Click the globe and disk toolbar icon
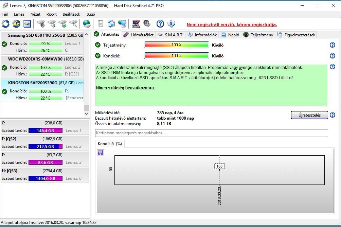 pyautogui.click(x=87, y=24)
